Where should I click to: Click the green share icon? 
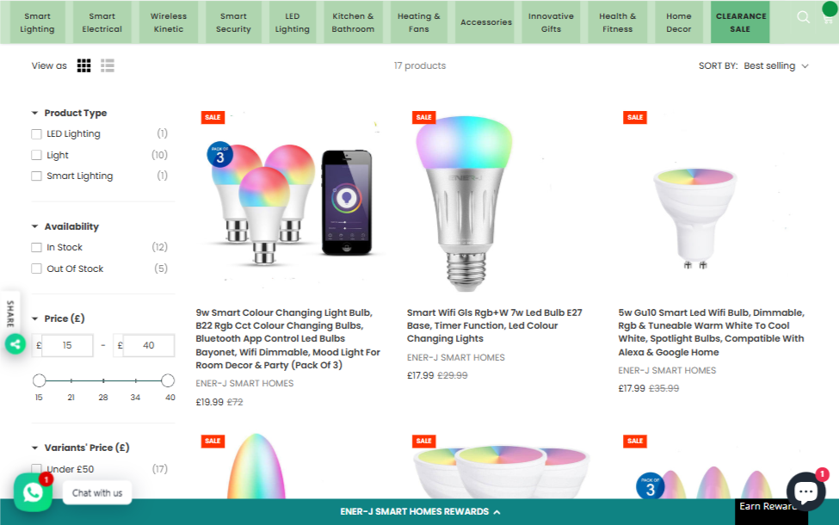pos(15,344)
